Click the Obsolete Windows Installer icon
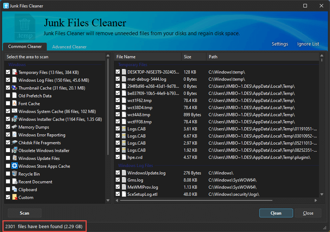Image resolution: width=330 pixels, height=232 pixels. 15,150
